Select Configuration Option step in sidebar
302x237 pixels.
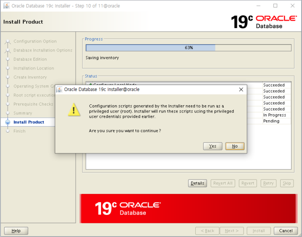[x=35, y=41]
